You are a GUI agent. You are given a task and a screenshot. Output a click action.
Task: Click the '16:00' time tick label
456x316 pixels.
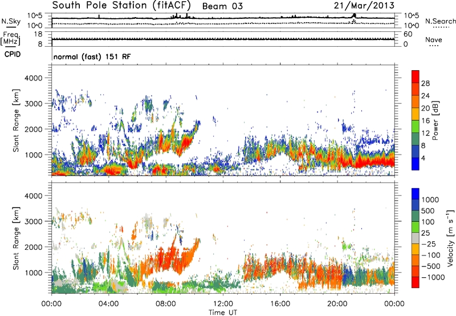pos(280,304)
